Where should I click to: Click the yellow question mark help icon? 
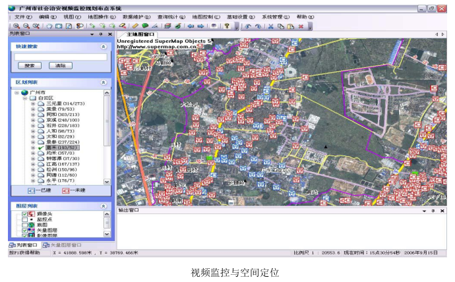227,26
